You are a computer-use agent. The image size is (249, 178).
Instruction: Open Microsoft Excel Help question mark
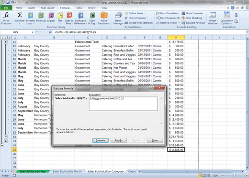point(233,8)
